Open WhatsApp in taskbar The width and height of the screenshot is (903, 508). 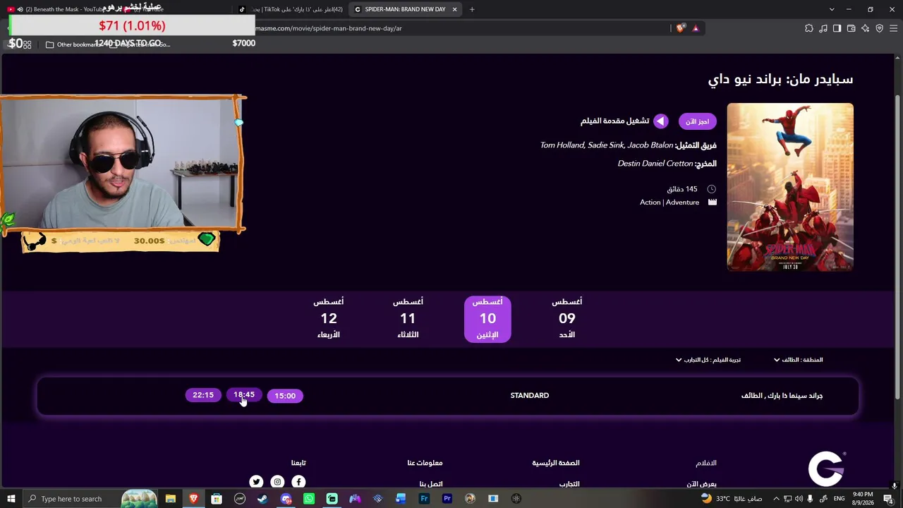click(x=309, y=499)
